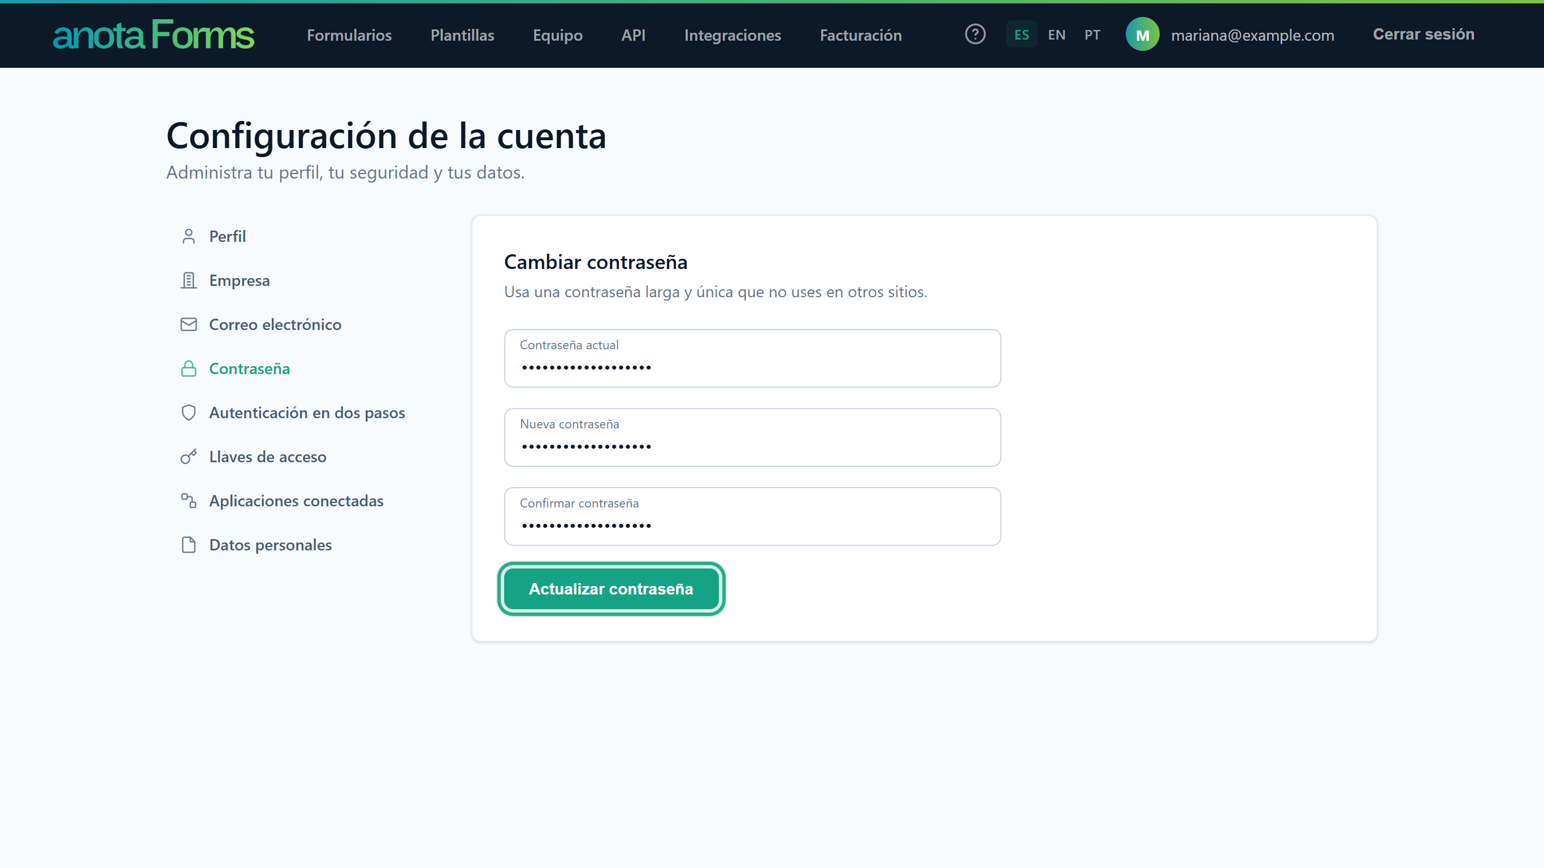1544x868 pixels.
Task: Click the Empresa building icon
Action: [x=188, y=280]
